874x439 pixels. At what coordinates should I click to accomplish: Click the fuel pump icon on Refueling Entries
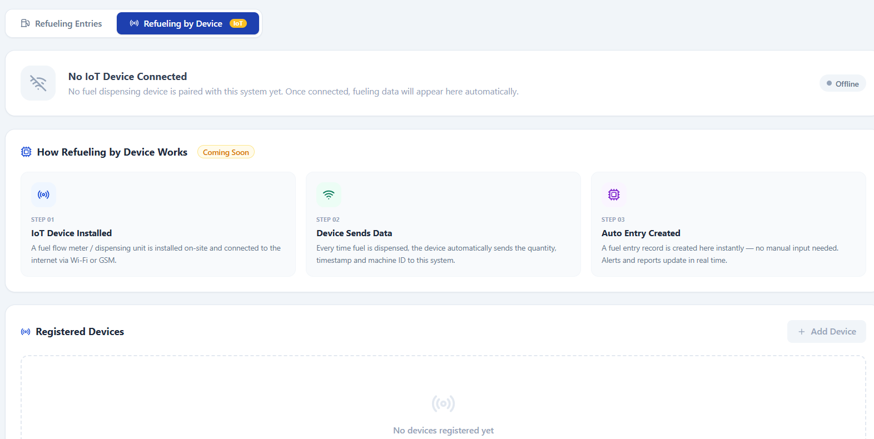coord(25,23)
